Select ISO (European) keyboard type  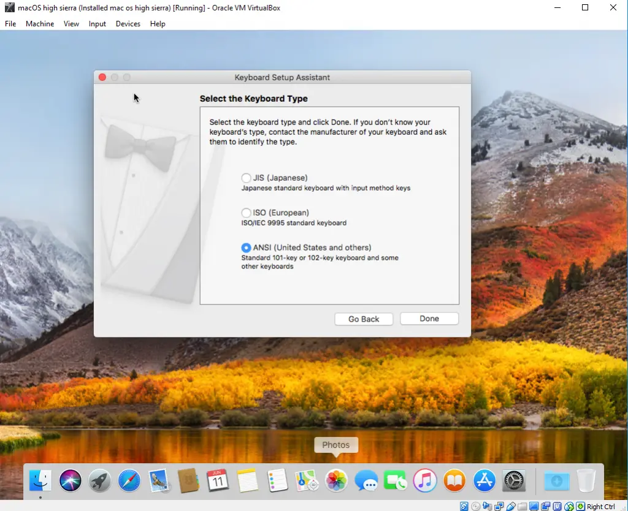tap(246, 213)
